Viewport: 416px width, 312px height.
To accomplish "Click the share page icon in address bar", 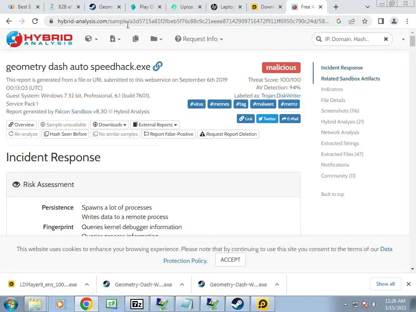I will coord(352,21).
